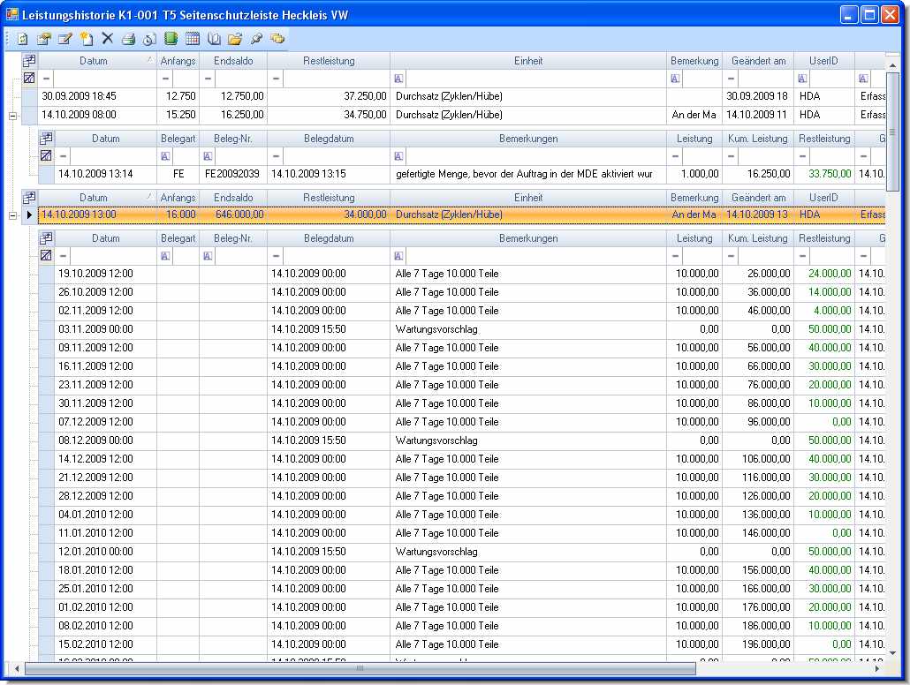Screen dimensions: 910x685
Task: Click the edit record pencil icon
Action: 64,39
